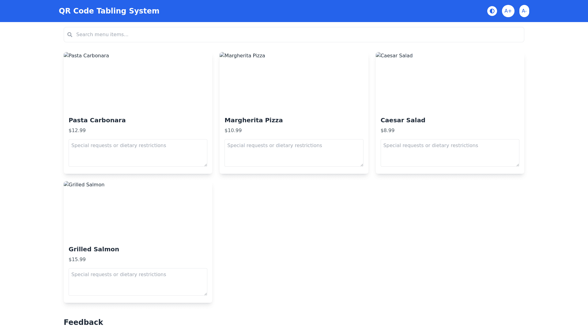Select the Caesar Salad heading

point(403,120)
